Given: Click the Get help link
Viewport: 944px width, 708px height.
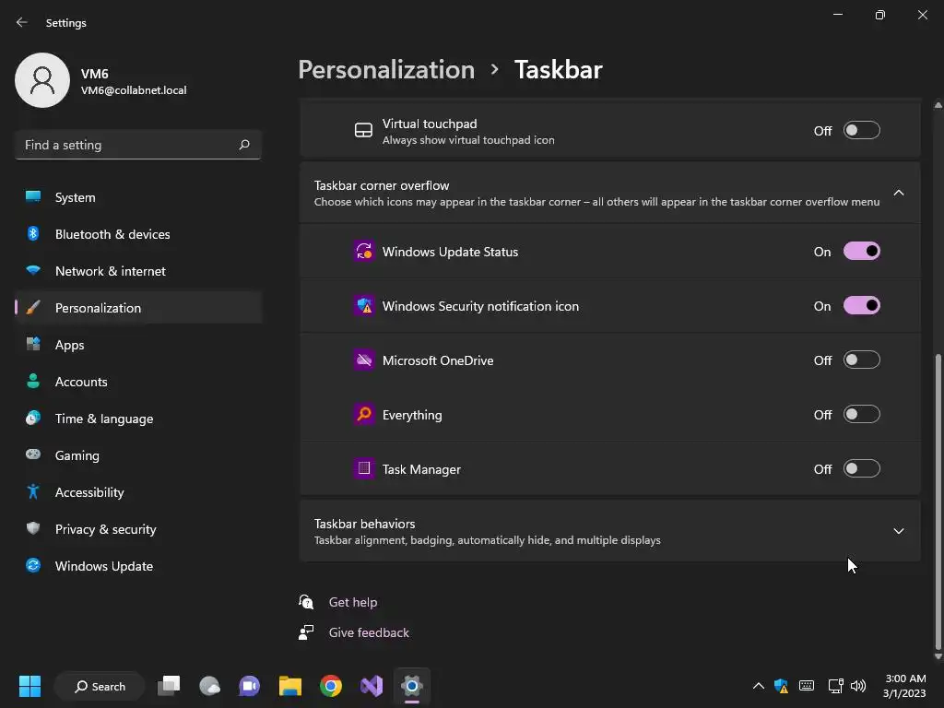Looking at the screenshot, I should [x=353, y=602].
